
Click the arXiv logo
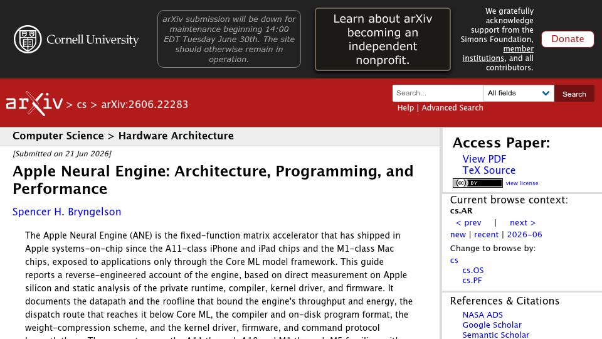tap(34, 104)
